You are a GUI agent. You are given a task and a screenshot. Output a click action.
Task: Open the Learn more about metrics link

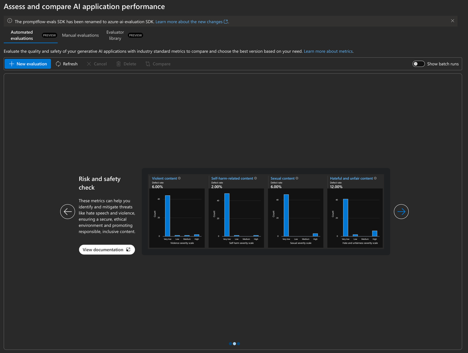(328, 51)
